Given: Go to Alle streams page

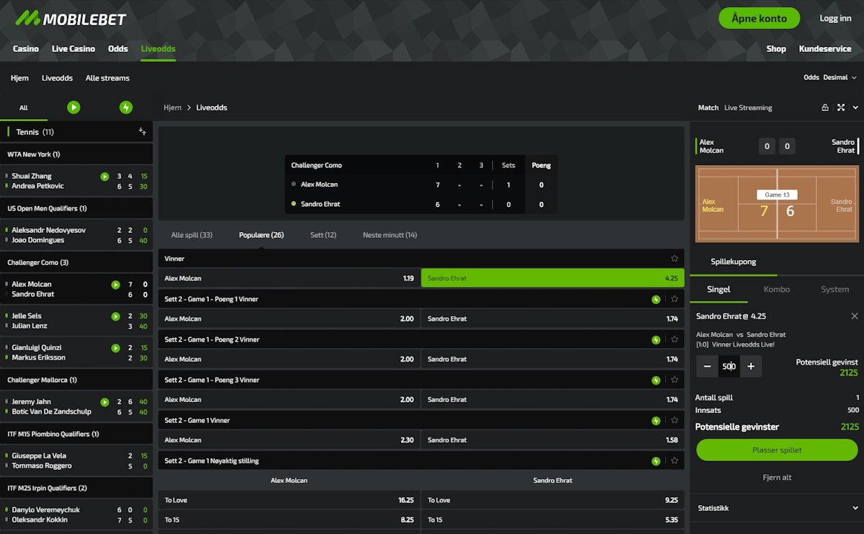Looking at the screenshot, I should click(107, 78).
